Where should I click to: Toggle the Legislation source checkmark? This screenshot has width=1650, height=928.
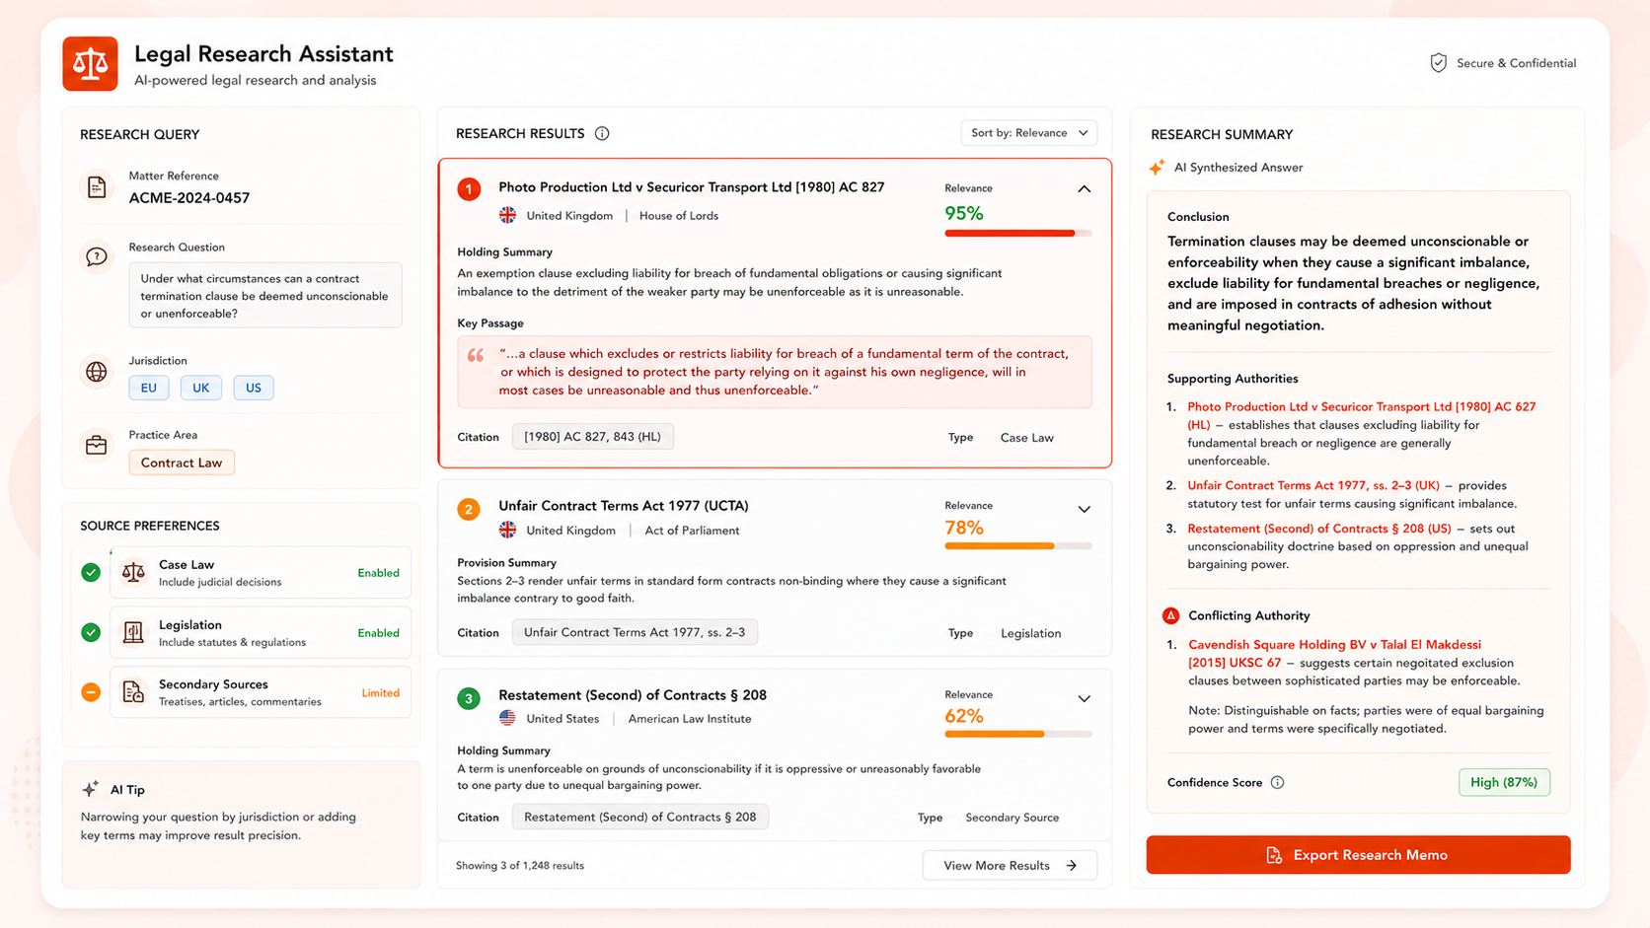[91, 632]
